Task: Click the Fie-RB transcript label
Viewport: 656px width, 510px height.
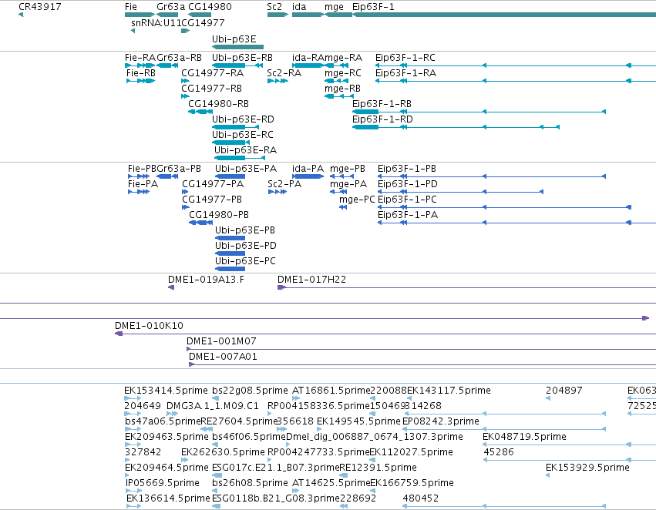Action: click(x=141, y=72)
